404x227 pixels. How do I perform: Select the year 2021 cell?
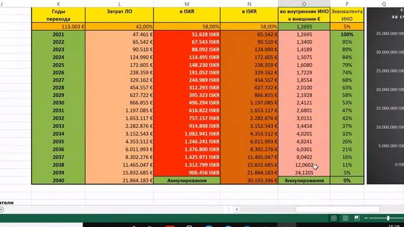tap(58, 34)
